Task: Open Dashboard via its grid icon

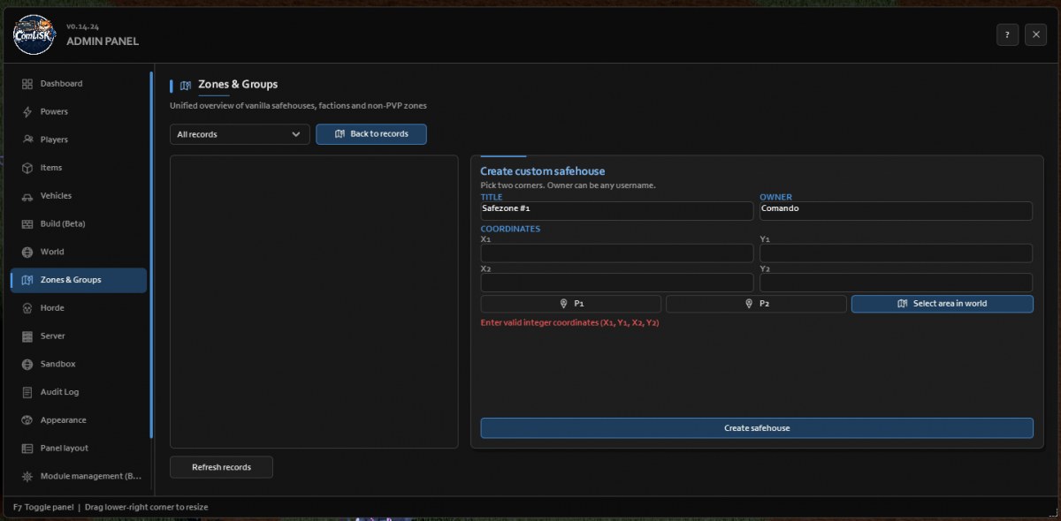Action: 27,84
